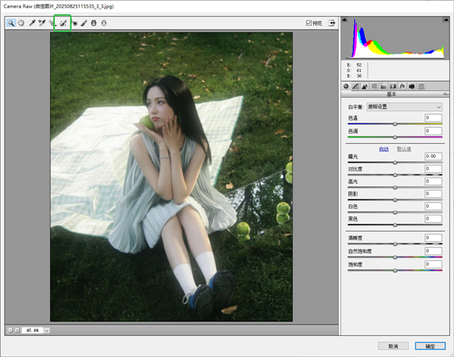Viewport: 454px width, 357px height.
Task: Click the 确定 button
Action: [429, 346]
